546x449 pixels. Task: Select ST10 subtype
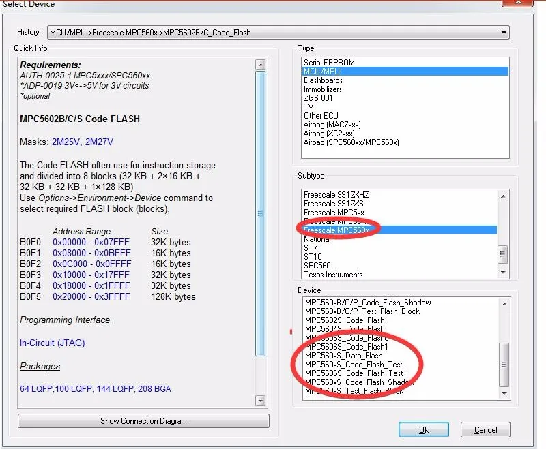click(399, 257)
